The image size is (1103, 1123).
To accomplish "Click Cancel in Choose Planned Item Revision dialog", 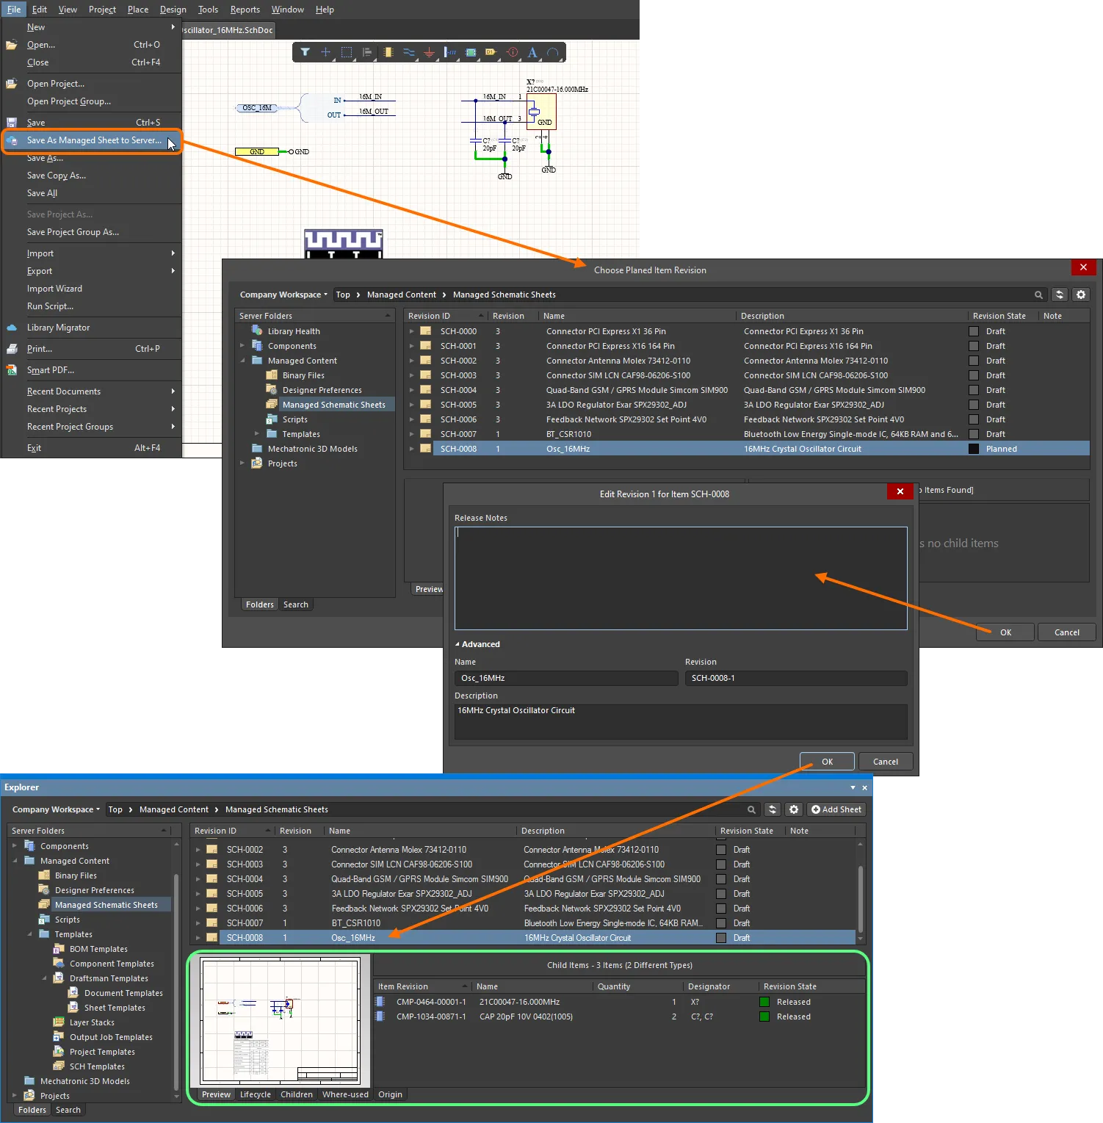I will coord(1066,632).
